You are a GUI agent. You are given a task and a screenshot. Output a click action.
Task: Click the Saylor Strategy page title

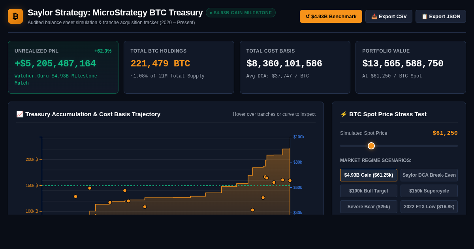point(115,13)
